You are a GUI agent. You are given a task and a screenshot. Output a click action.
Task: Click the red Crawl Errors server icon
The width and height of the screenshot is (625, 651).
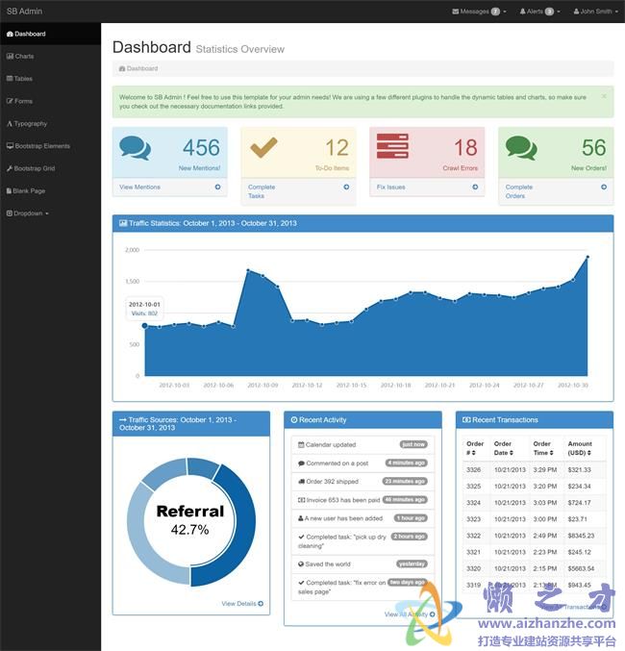click(392, 147)
